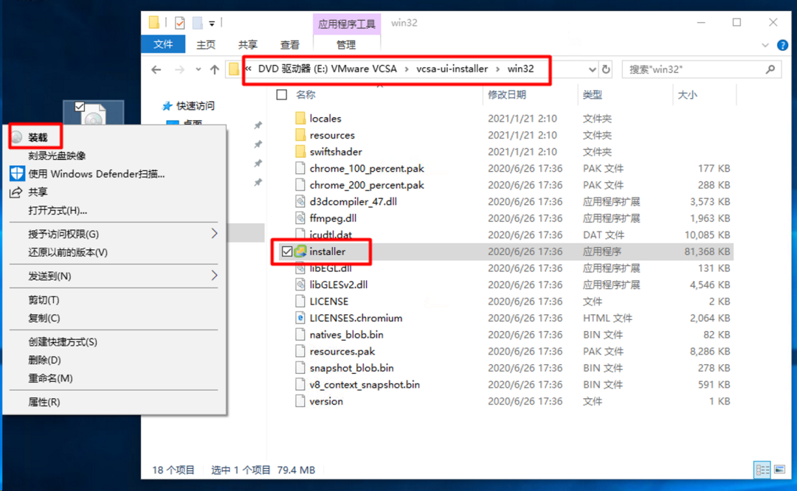Image resolution: width=797 pixels, height=491 pixels.
Task: Open the 查看 ribbon tab
Action: coord(290,45)
